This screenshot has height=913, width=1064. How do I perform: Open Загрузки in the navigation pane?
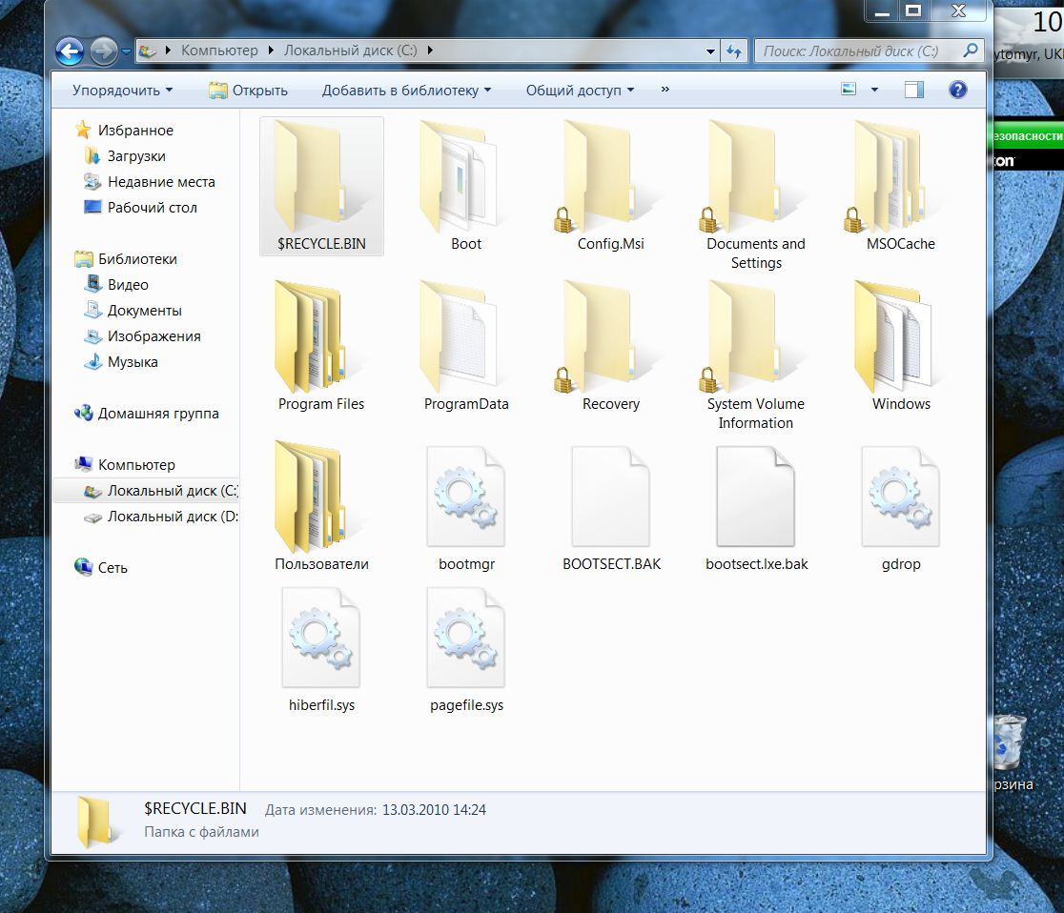[x=135, y=156]
